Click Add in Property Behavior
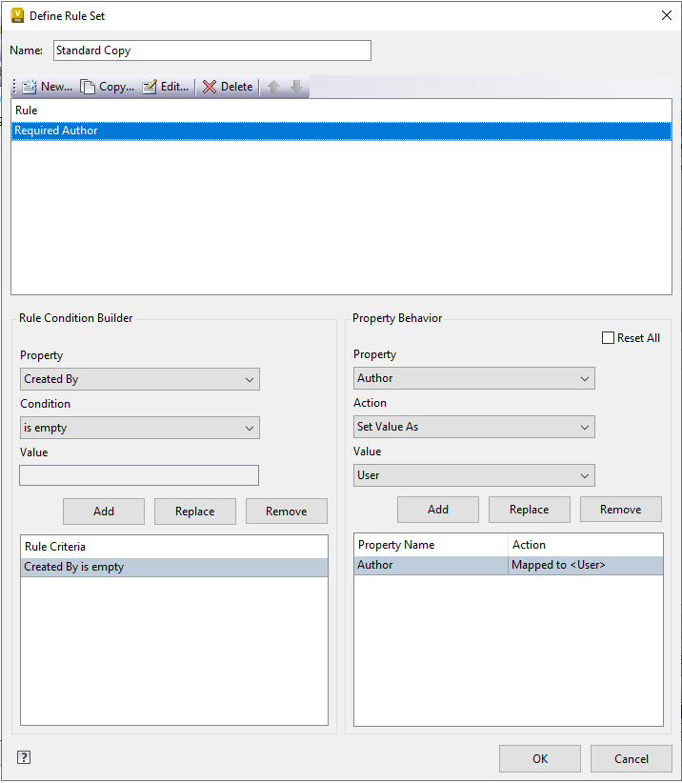The width and height of the screenshot is (682, 783). click(438, 509)
